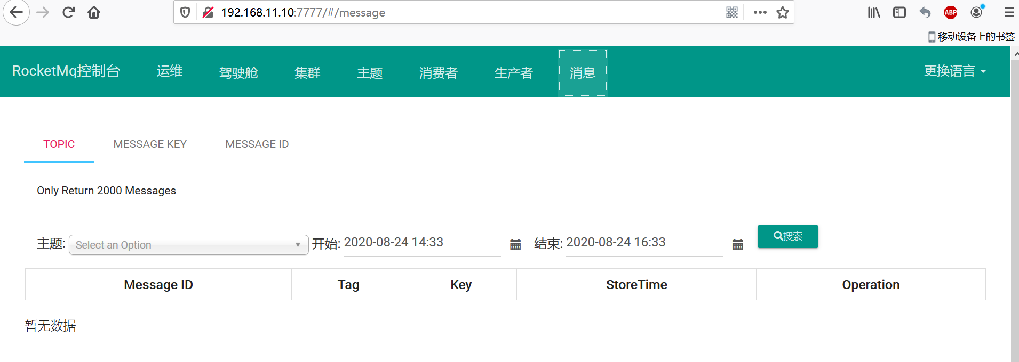Screen dimensions: 1019x362
Task: Switch to the TOPIC tab
Action: [x=59, y=144]
